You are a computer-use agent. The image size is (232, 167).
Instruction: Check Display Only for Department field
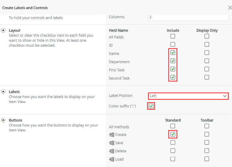pyautogui.click(x=207, y=61)
